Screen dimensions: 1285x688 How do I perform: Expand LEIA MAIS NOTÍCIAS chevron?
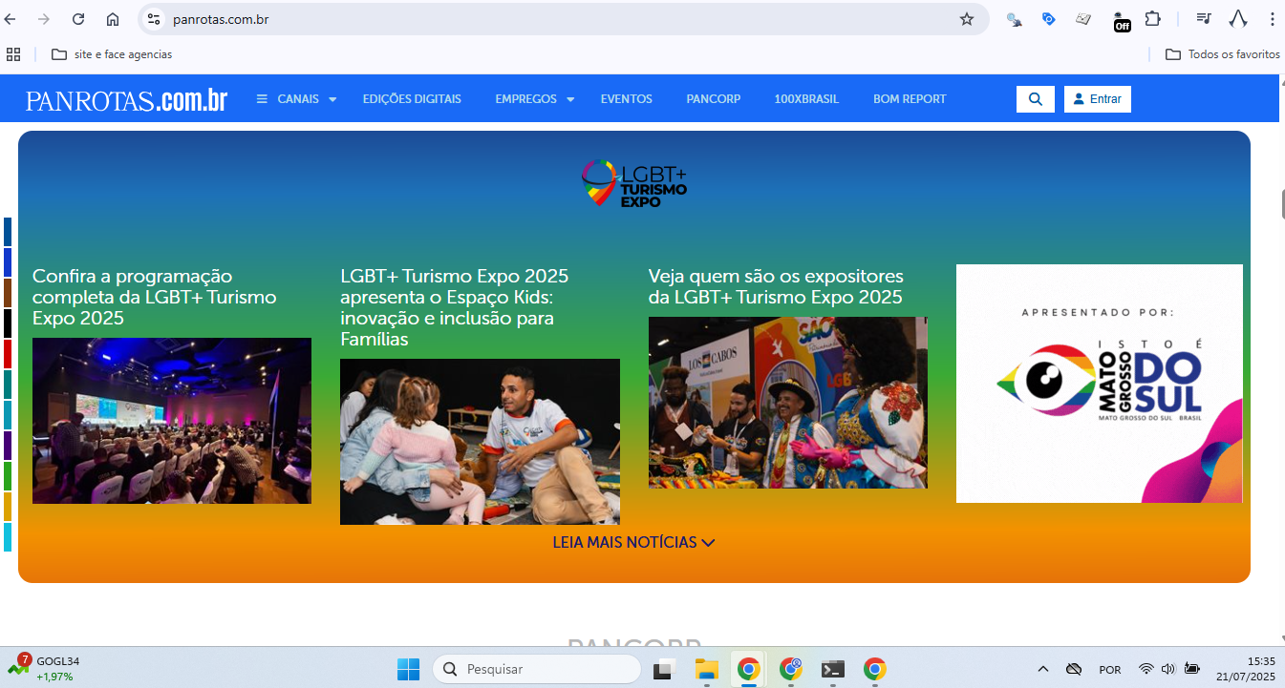[x=708, y=543]
